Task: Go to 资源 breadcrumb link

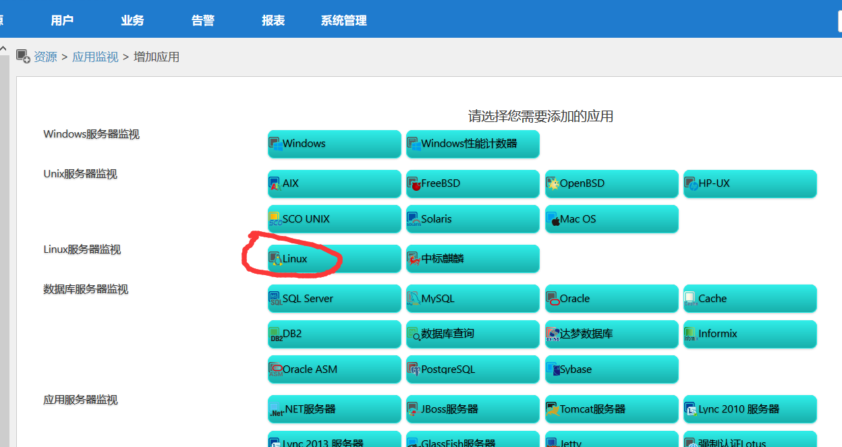Action: (45, 57)
